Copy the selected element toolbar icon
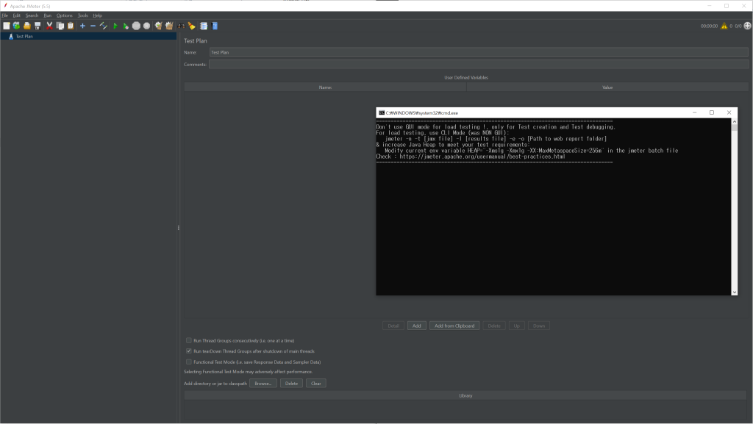The height and width of the screenshot is (424, 753). pyautogui.click(x=60, y=26)
